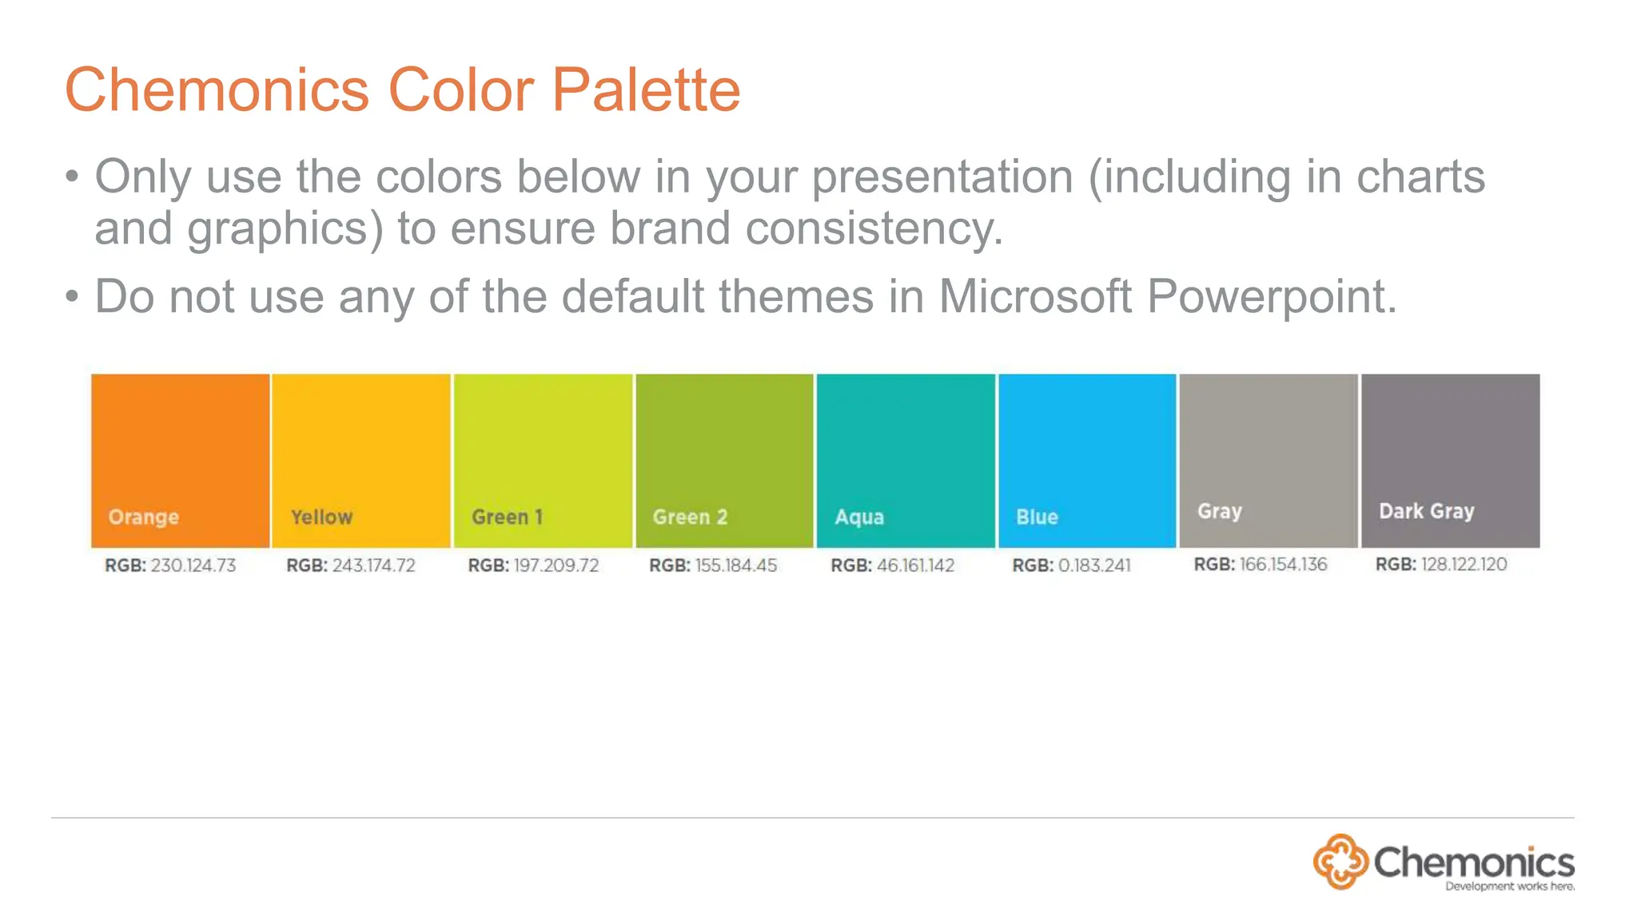1637x920 pixels.
Task: Select the Aqua RGB value 46.161.142
Action: coord(893,565)
